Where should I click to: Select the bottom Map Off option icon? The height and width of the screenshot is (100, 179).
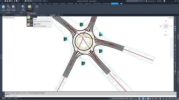click(x=29, y=25)
